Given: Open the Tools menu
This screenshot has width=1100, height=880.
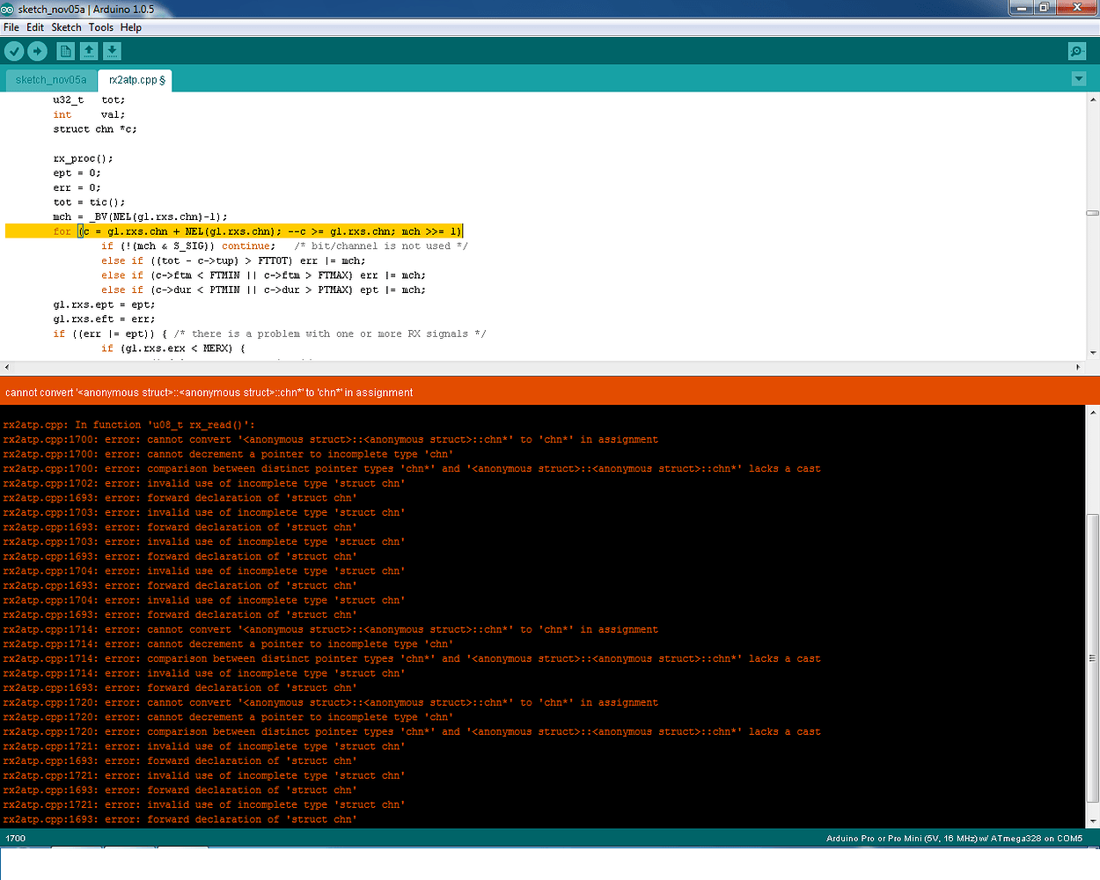Looking at the screenshot, I should pos(100,27).
